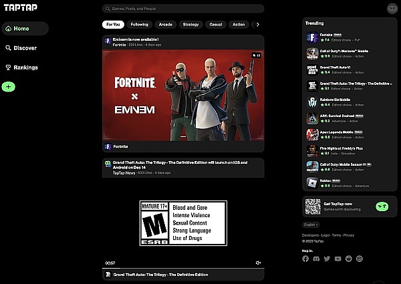Expand the English language dropdown

pyautogui.click(x=312, y=225)
